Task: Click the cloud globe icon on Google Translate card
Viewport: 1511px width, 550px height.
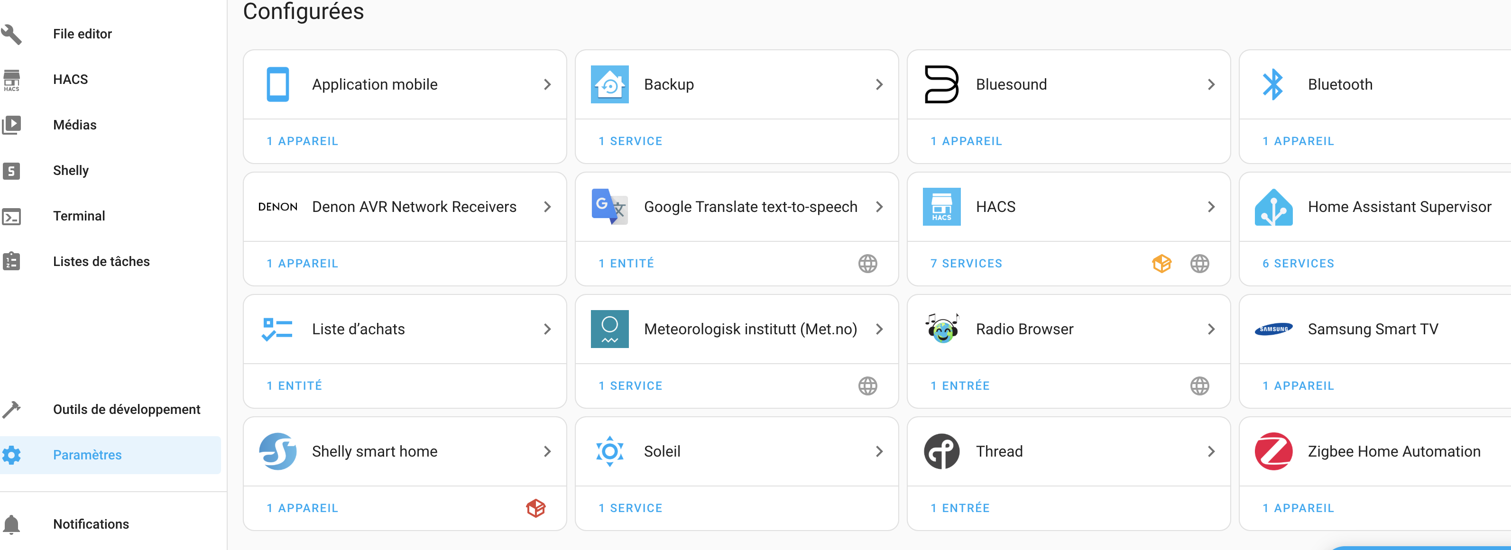Action: click(867, 264)
